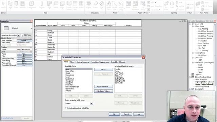Image resolution: width=217 pixels, height=122 pixels.
Task: Click Edit button for Sorting/Grouping property
Action: (24, 59)
